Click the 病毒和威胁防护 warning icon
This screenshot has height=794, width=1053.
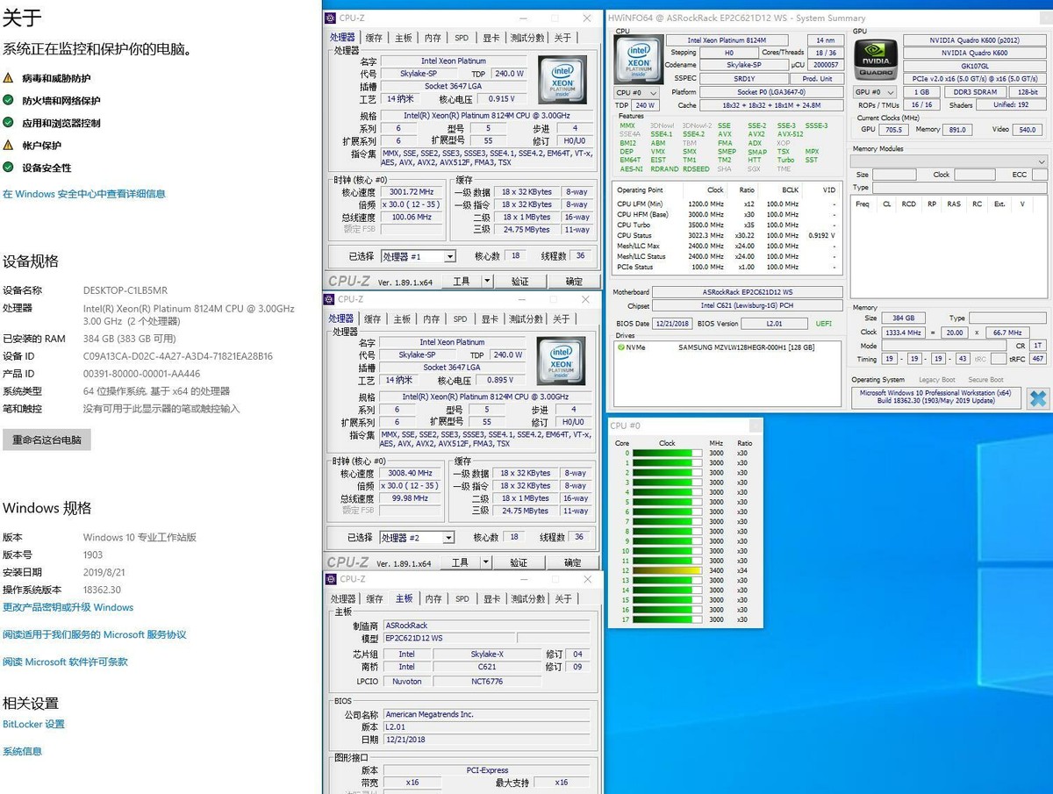[8, 78]
